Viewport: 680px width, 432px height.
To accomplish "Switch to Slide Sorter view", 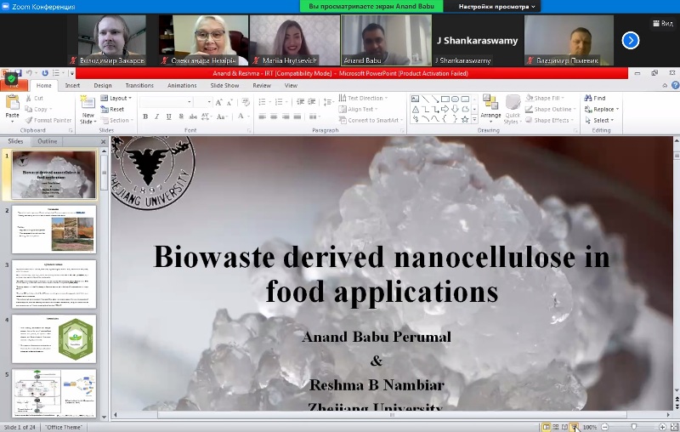I will point(556,427).
